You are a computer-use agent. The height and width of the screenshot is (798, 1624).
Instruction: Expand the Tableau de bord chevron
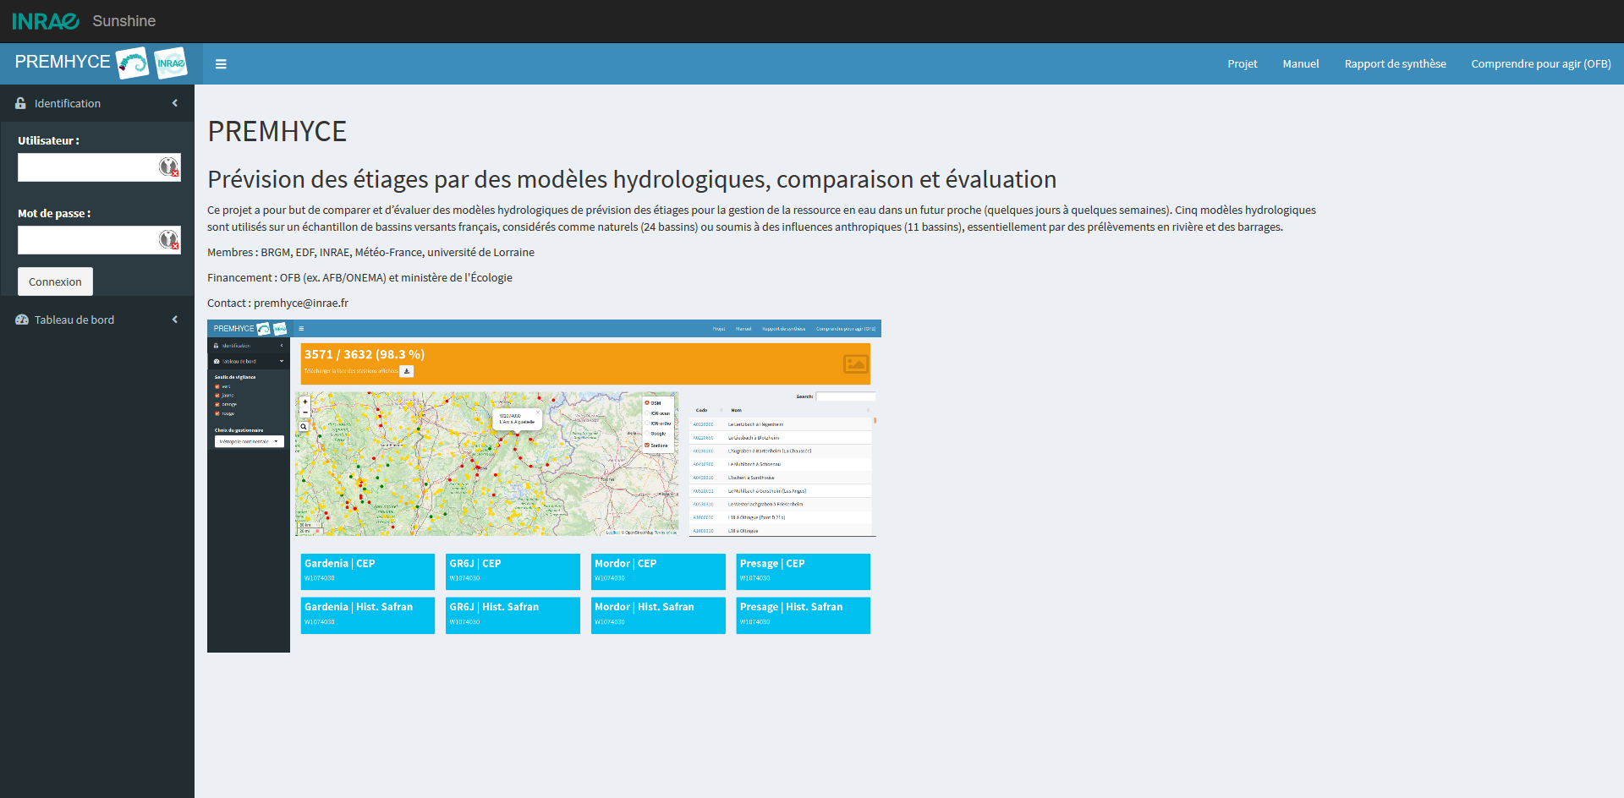pyautogui.click(x=175, y=320)
